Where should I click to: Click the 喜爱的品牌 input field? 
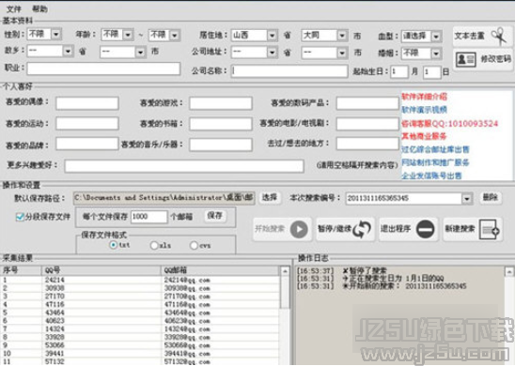87,144
